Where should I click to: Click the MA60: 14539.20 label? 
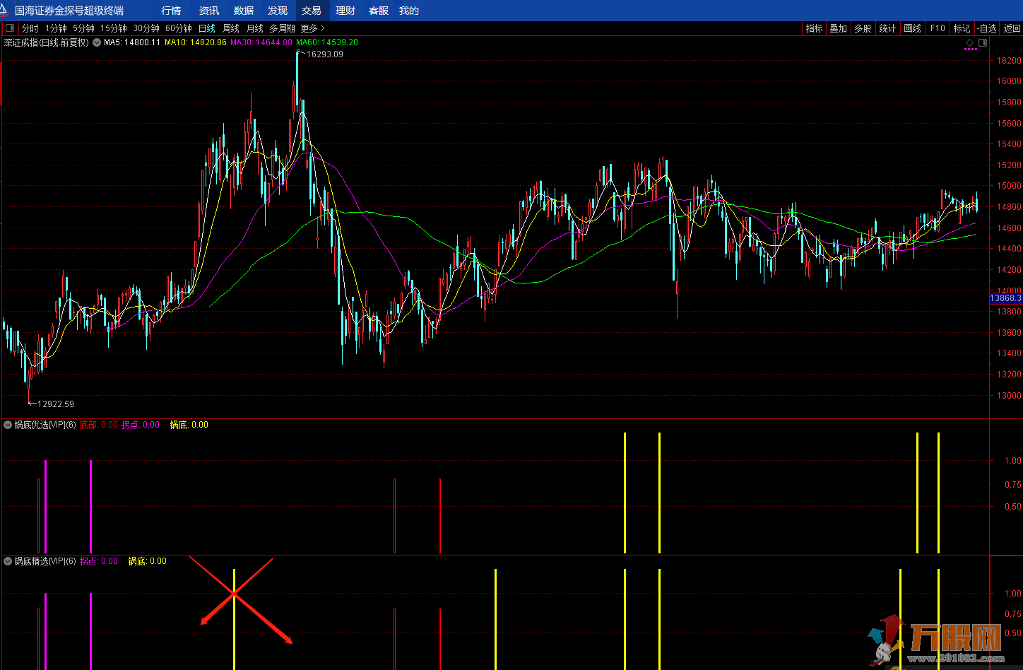point(327,42)
